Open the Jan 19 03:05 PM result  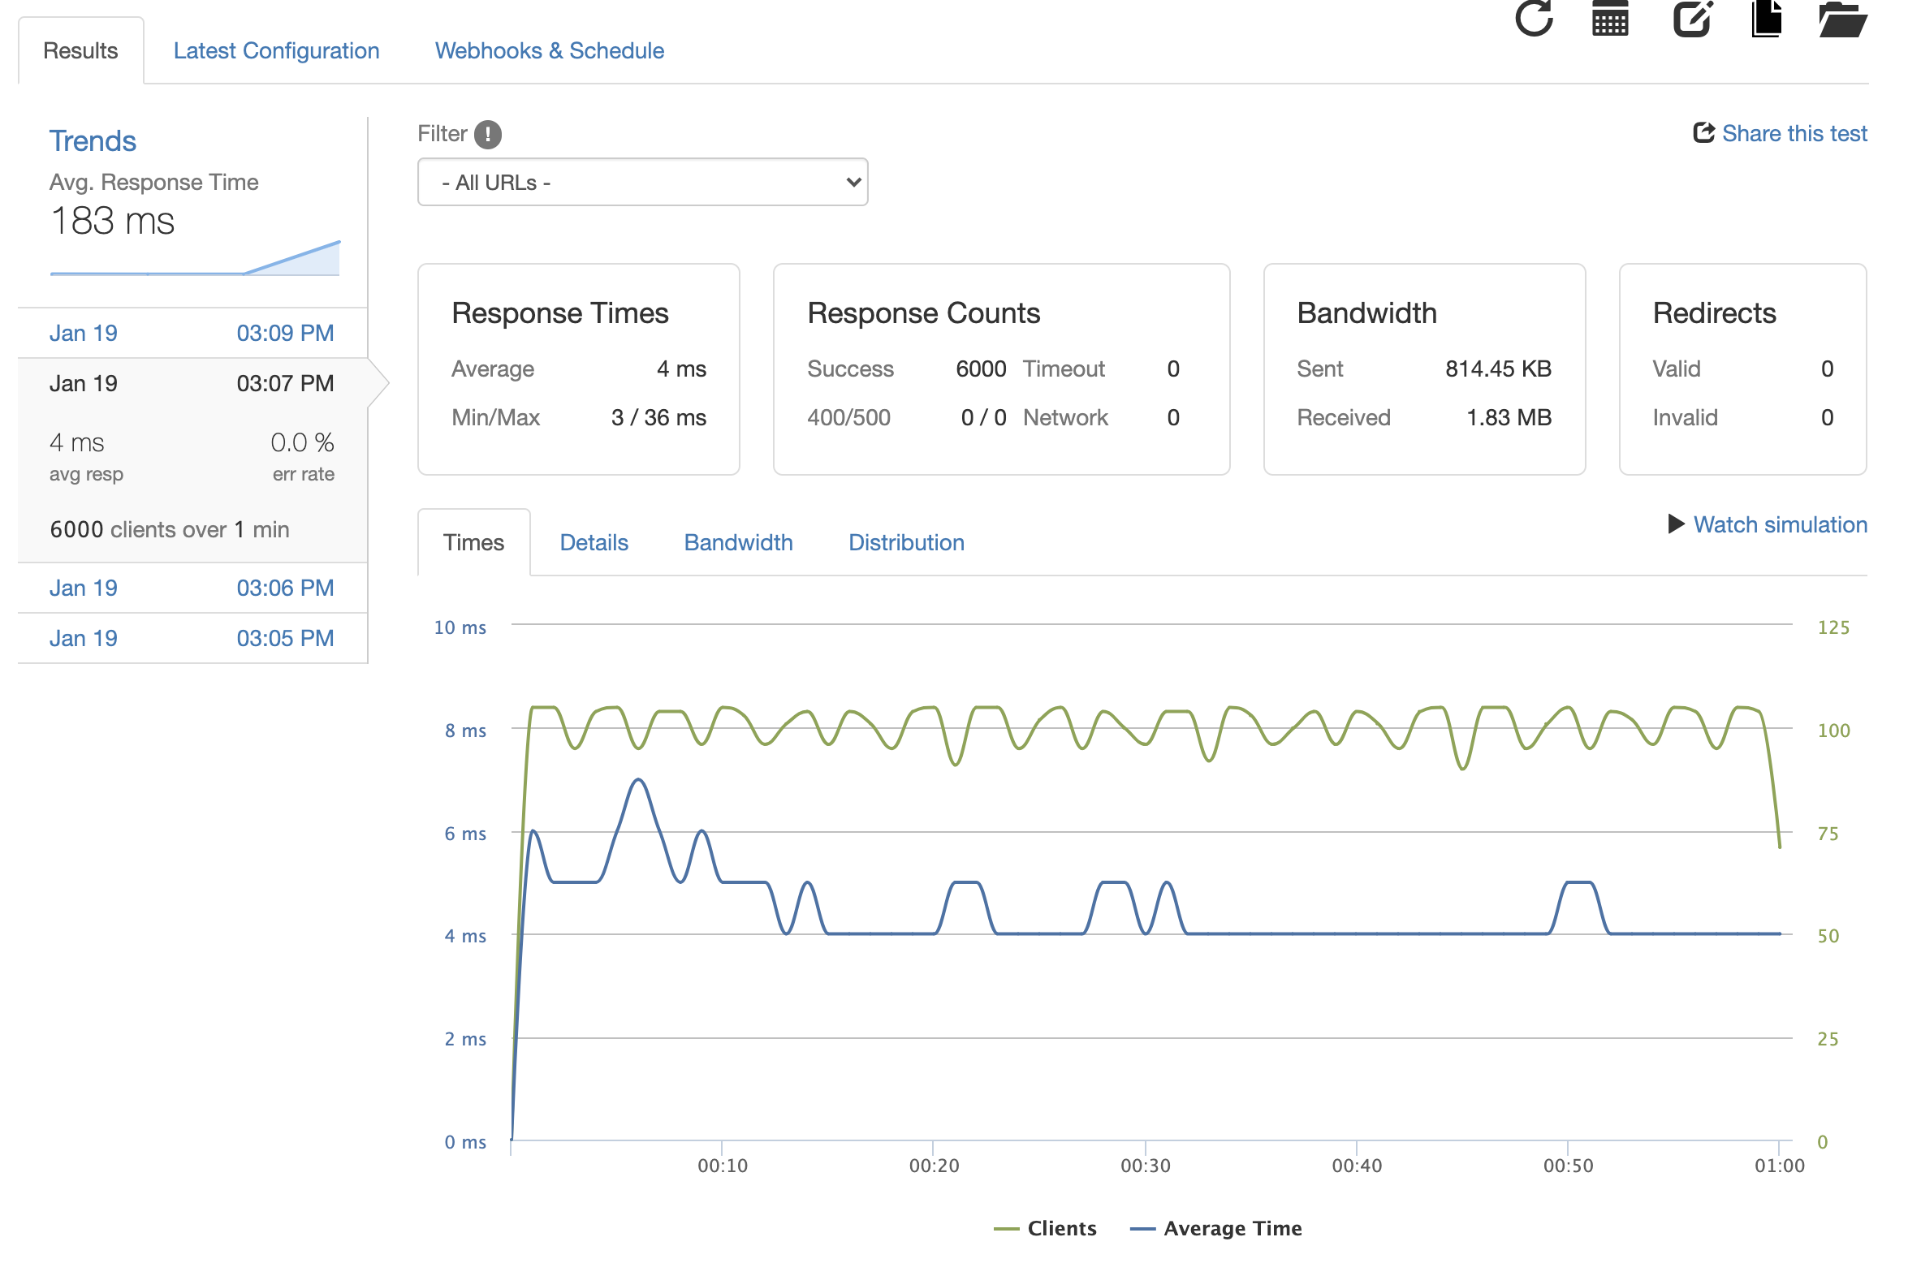[x=192, y=638]
